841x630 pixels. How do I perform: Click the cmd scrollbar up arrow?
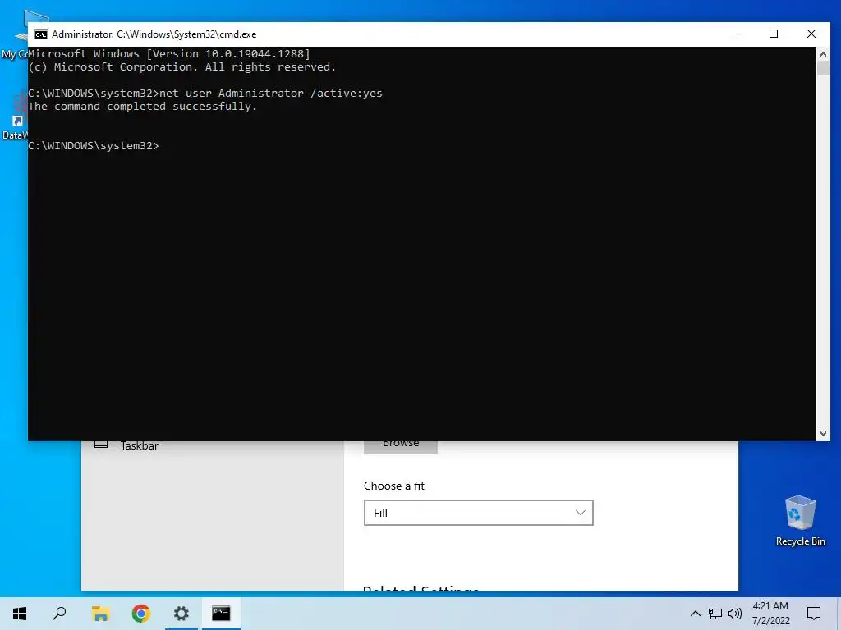(823, 53)
